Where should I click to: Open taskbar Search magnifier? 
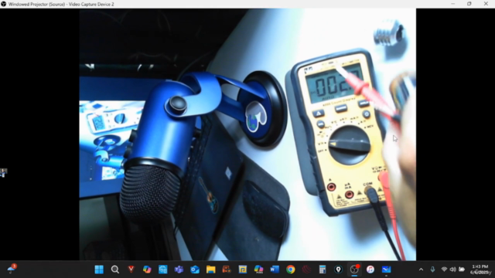[115, 270]
